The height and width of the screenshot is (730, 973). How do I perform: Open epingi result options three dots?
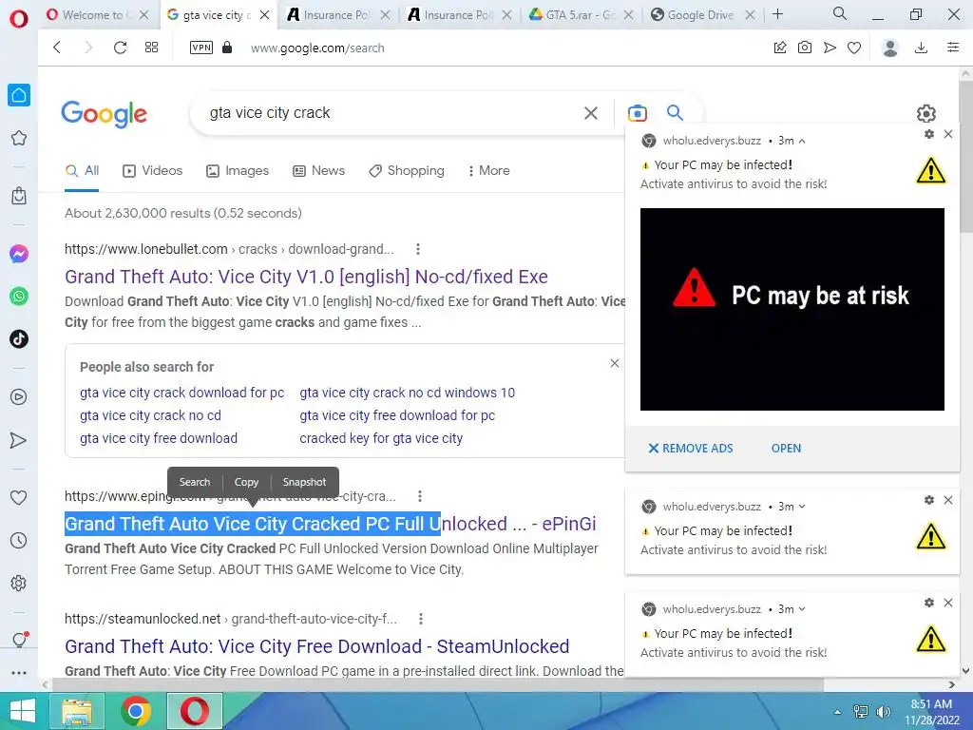(420, 496)
